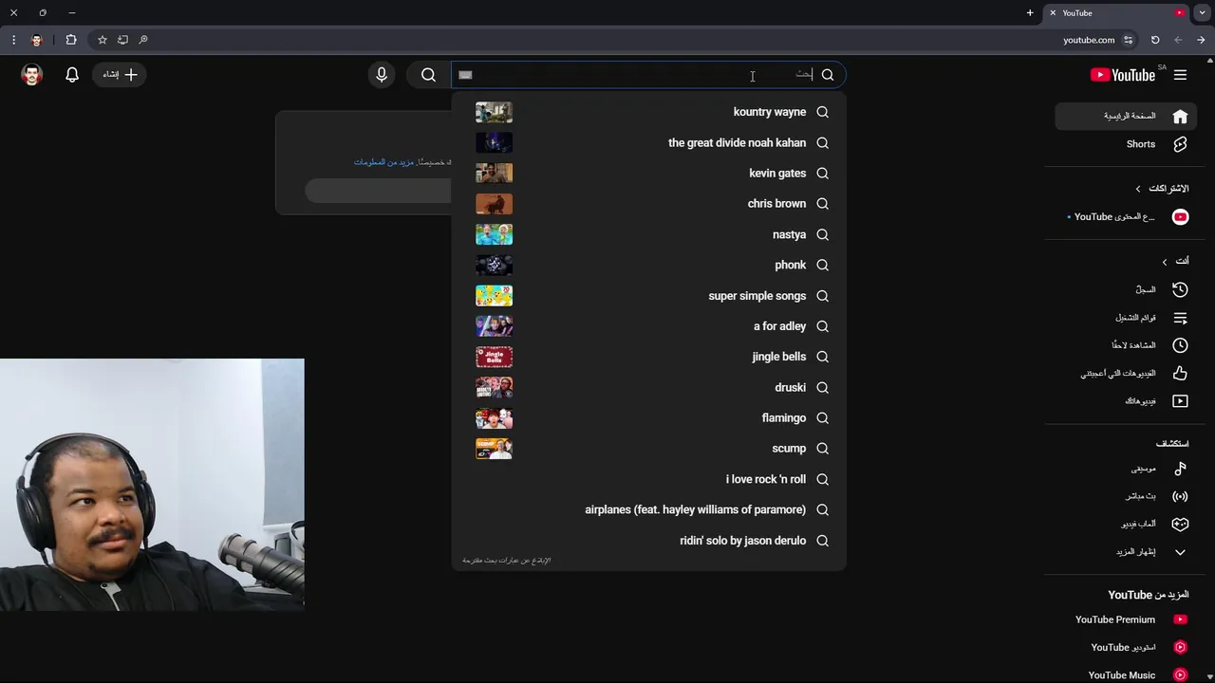Expand the 'You' section chevron
Screen dimensions: 1215x683
pyautogui.click(x=1165, y=261)
